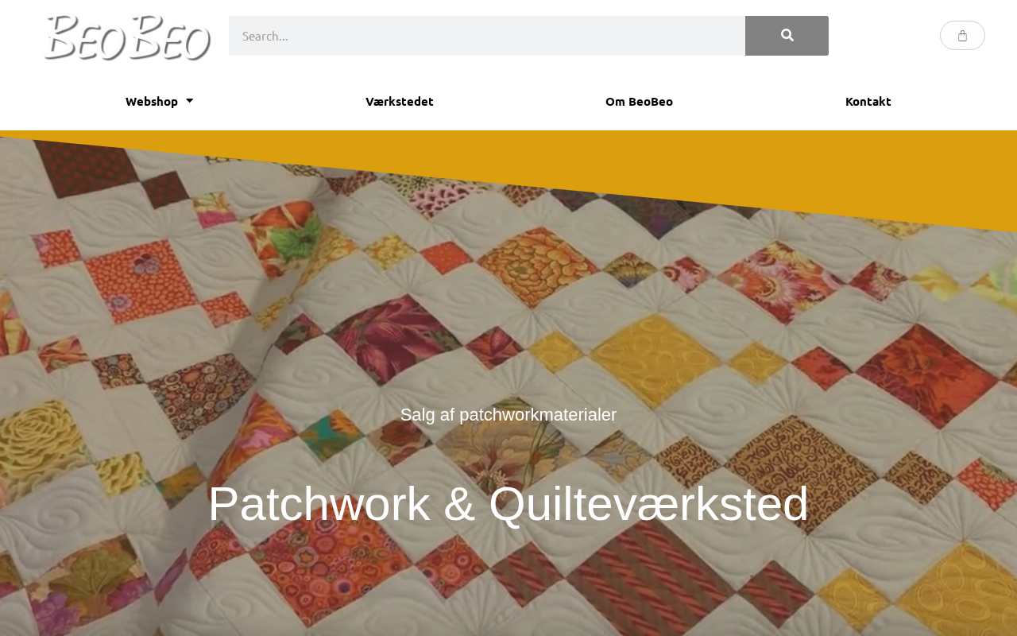Navigate to the Kontakt page
The height and width of the screenshot is (636, 1017).
click(x=868, y=101)
